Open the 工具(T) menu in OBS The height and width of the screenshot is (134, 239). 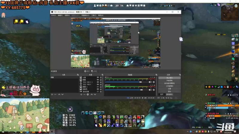tap(94, 15)
